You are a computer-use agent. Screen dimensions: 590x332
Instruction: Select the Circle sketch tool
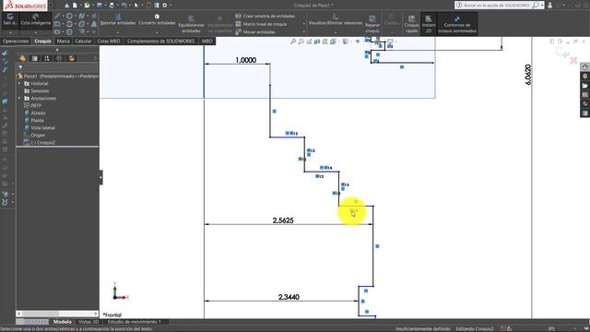click(x=70, y=17)
